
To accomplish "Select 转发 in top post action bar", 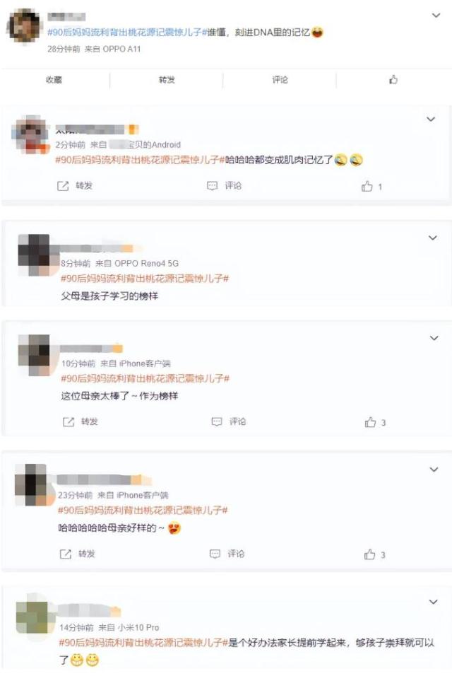I will click(x=167, y=79).
